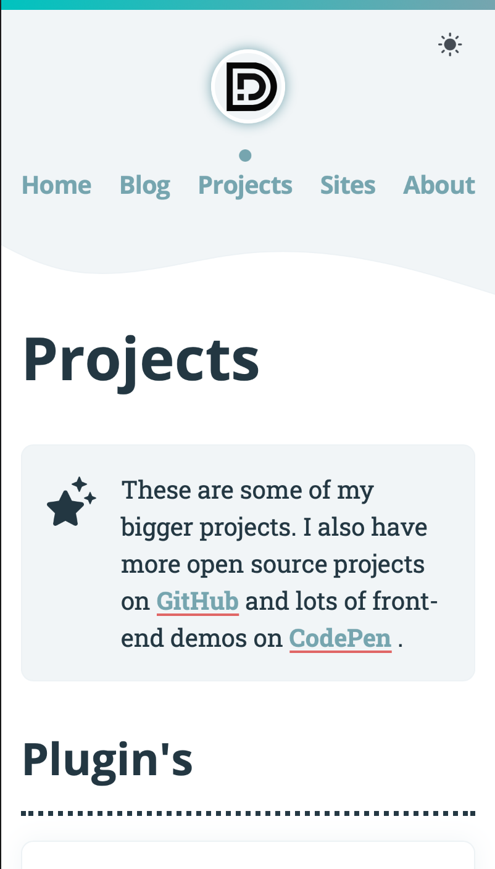Click the active-page dot above Projects

[x=245, y=155]
